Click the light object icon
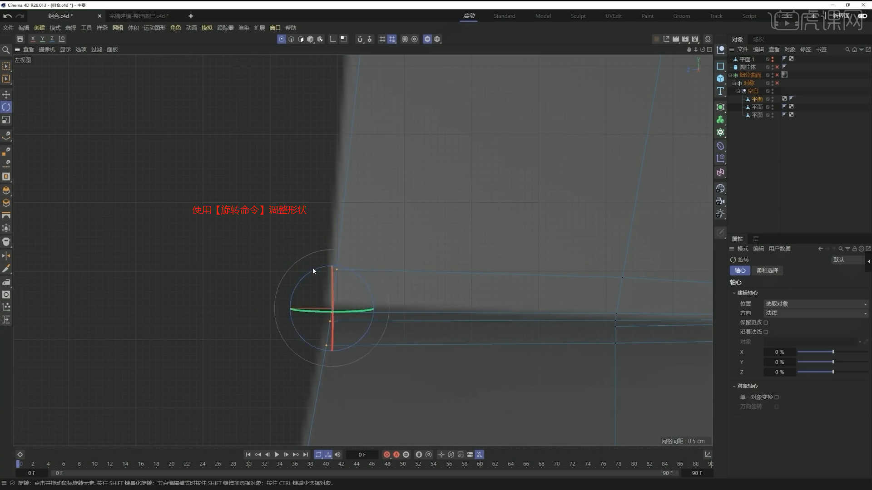 720,214
